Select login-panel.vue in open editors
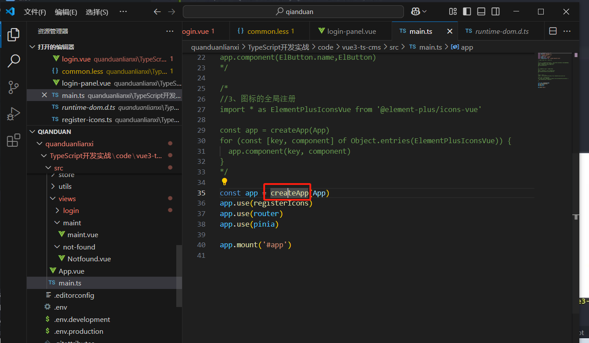Image resolution: width=589 pixels, height=343 pixels. 104,83
